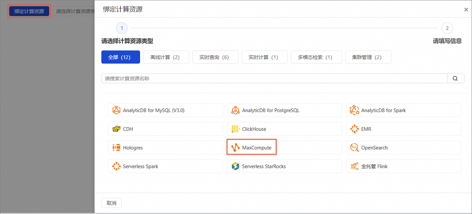472x214 pixels.
Task: Select the Hologres label
Action: [x=133, y=148]
